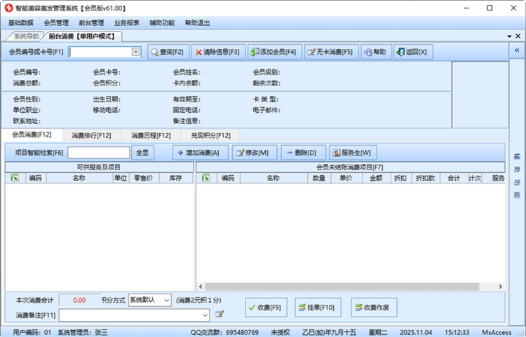Click the 合计 column header
The image size is (526, 337).
coord(454,178)
